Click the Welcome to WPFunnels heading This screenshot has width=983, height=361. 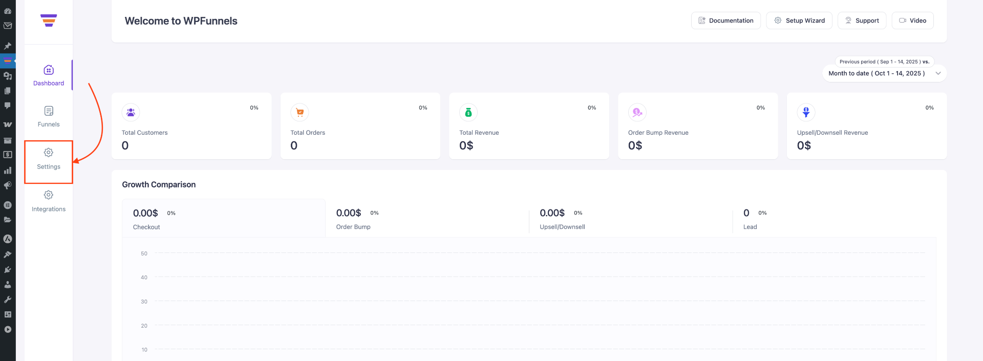(x=181, y=21)
